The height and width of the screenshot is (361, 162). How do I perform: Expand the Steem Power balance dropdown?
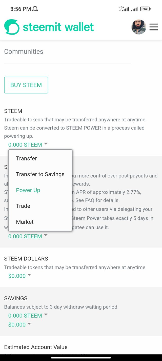tap(28, 236)
